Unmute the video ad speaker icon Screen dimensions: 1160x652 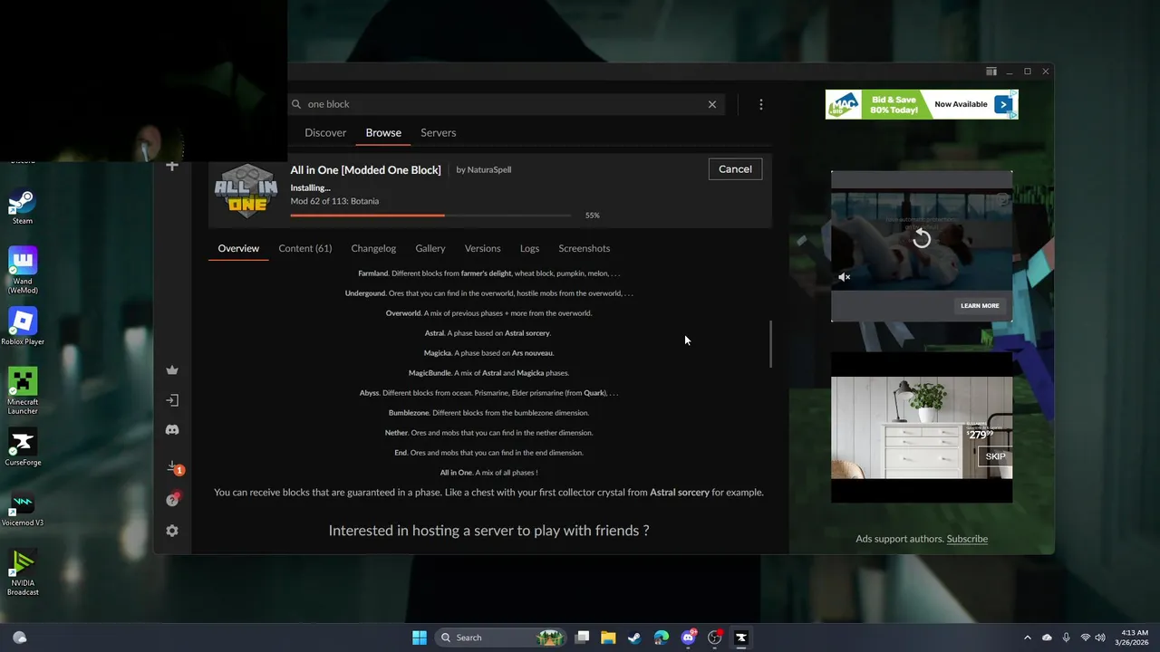[844, 277]
